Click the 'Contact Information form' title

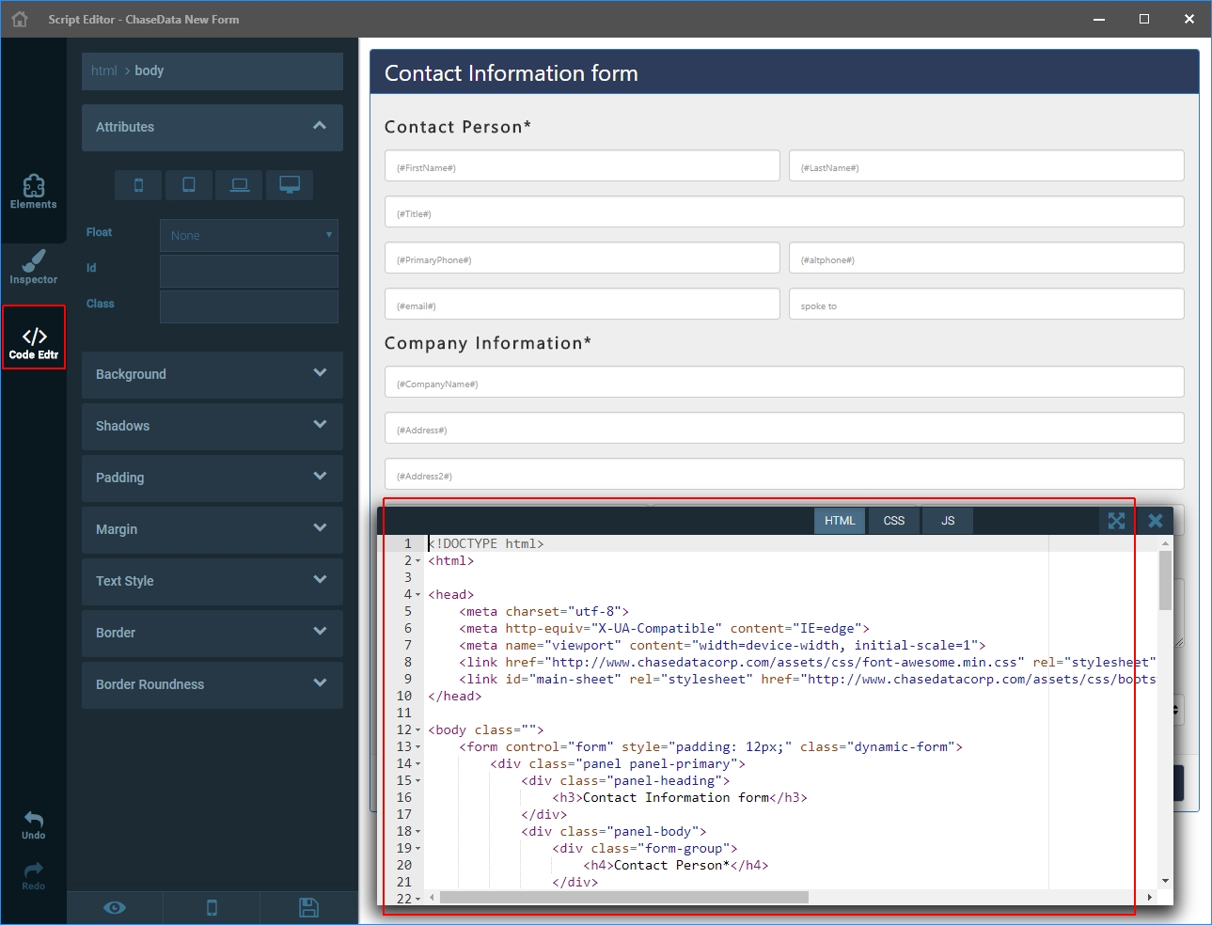(x=512, y=73)
